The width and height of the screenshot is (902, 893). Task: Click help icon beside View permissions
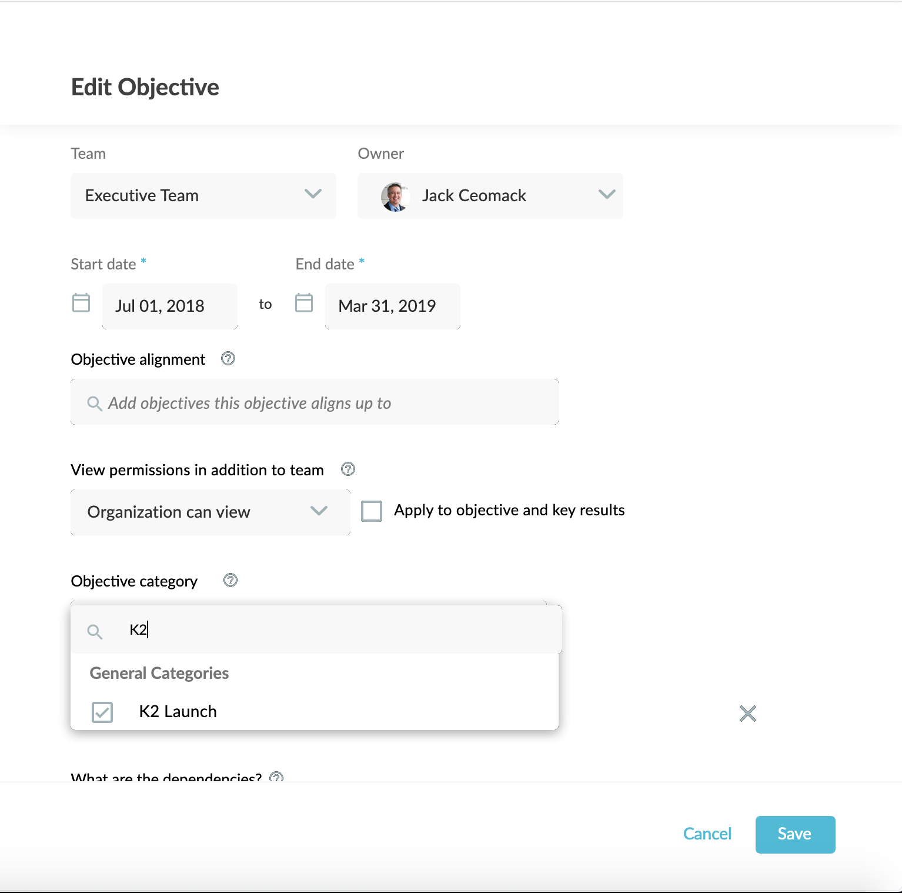(348, 469)
